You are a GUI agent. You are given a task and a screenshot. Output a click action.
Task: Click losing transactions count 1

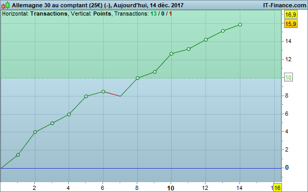coord(170,13)
